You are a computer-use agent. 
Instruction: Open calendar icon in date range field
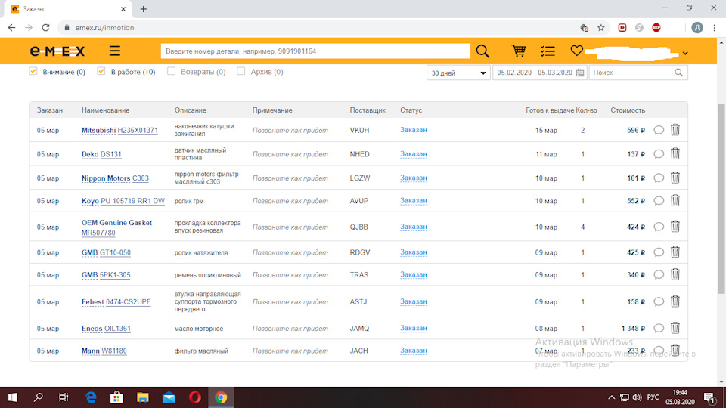point(580,73)
